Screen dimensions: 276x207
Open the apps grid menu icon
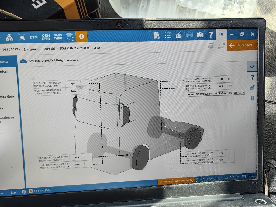(221, 34)
